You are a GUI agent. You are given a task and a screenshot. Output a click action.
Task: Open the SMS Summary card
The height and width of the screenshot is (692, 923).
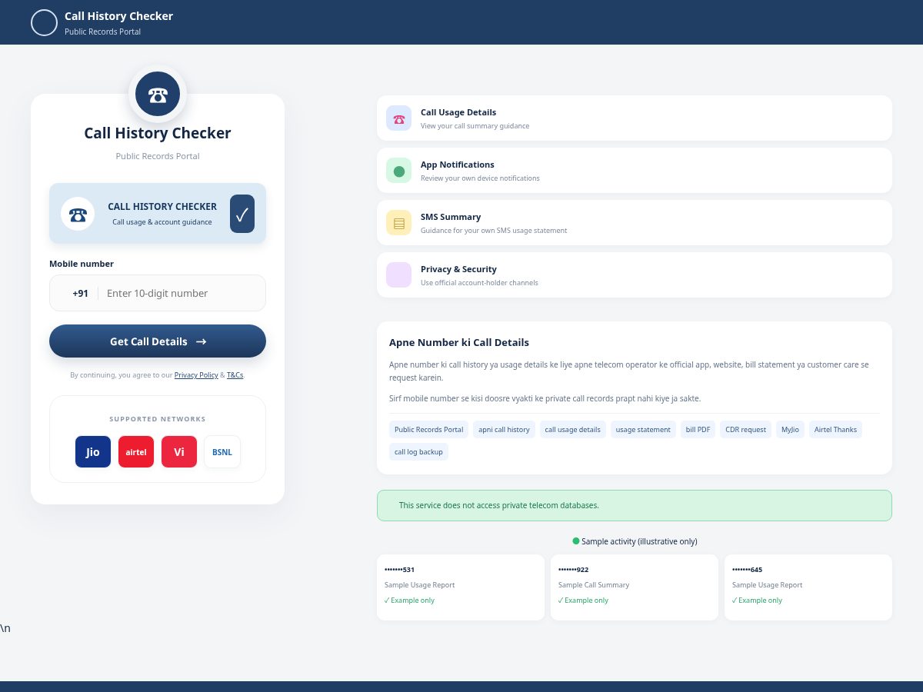(x=635, y=223)
